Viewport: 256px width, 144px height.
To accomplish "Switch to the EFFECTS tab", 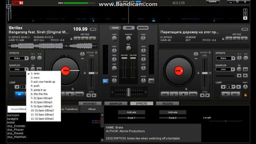I will pos(142,104).
